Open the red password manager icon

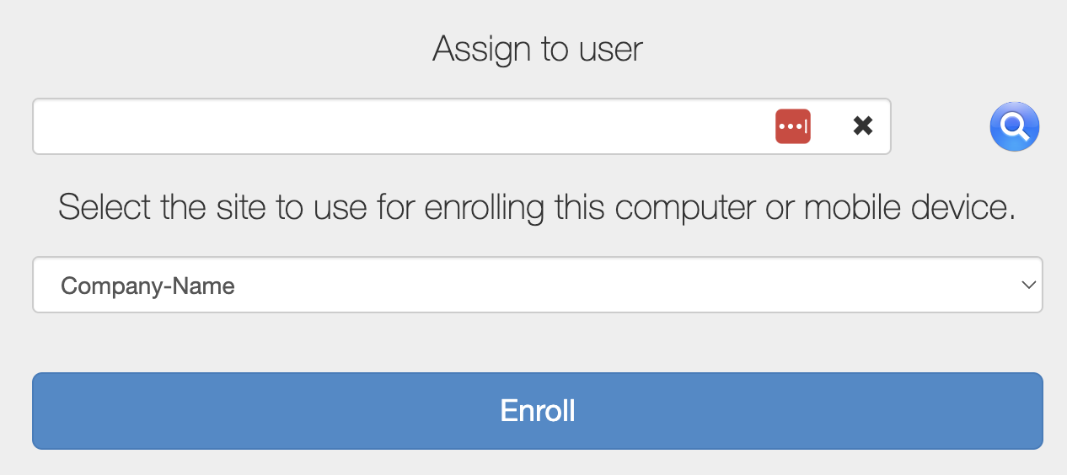pyautogui.click(x=792, y=126)
